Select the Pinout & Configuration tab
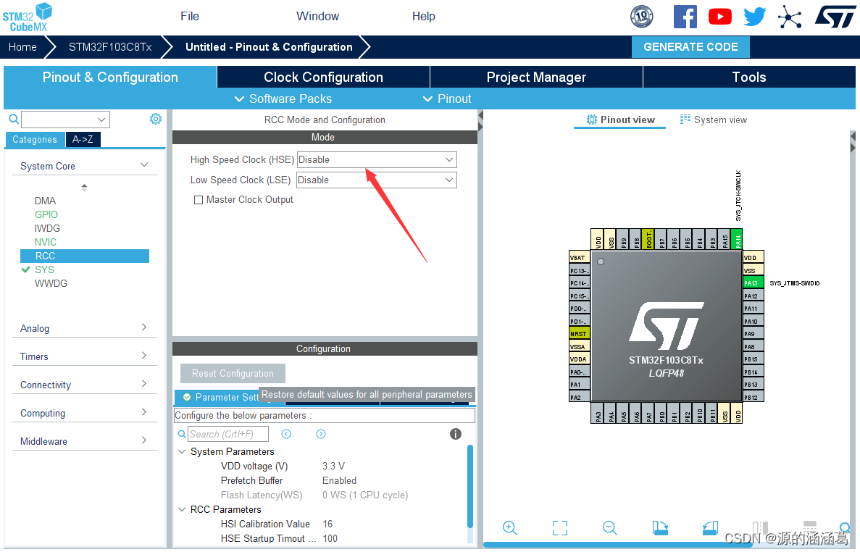 110,77
